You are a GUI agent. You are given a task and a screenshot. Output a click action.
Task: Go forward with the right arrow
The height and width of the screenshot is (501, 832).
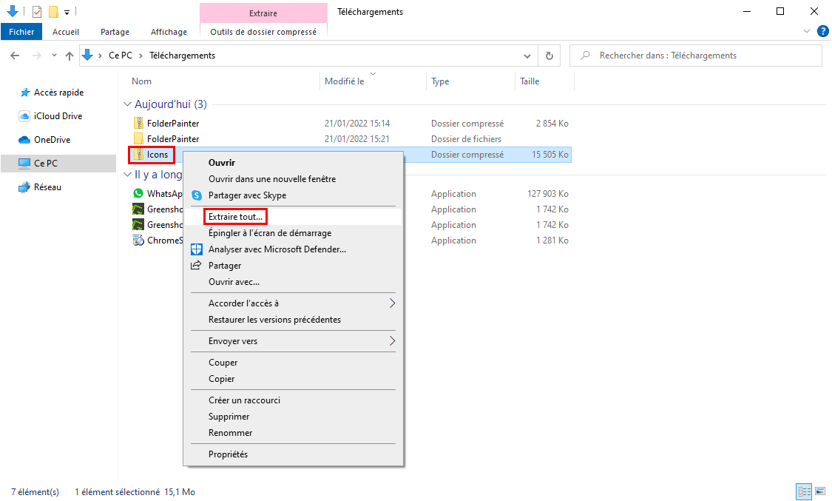point(36,56)
